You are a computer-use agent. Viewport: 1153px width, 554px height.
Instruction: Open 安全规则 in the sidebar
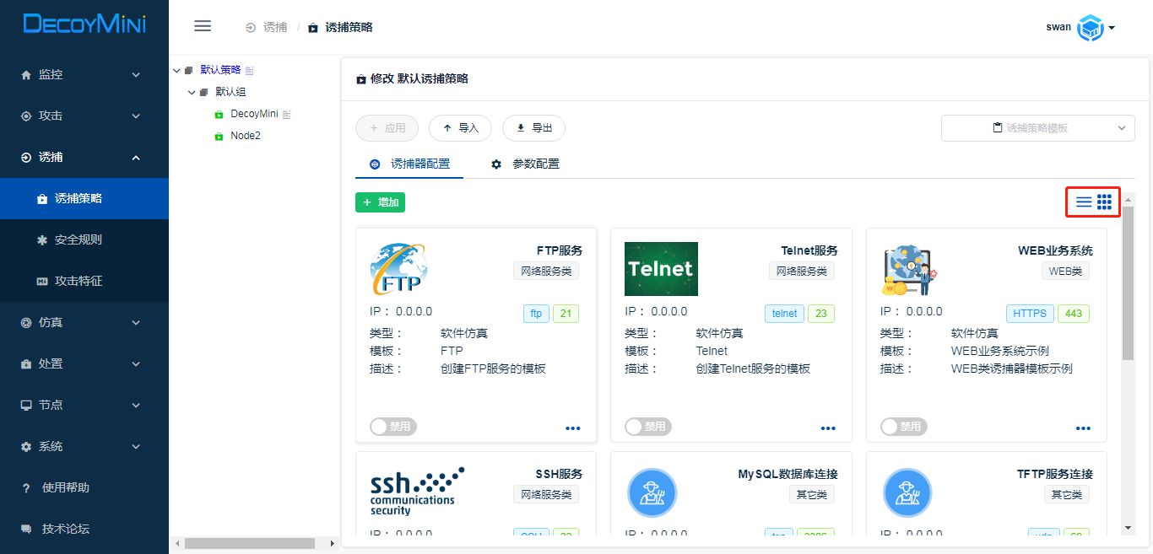pos(78,239)
